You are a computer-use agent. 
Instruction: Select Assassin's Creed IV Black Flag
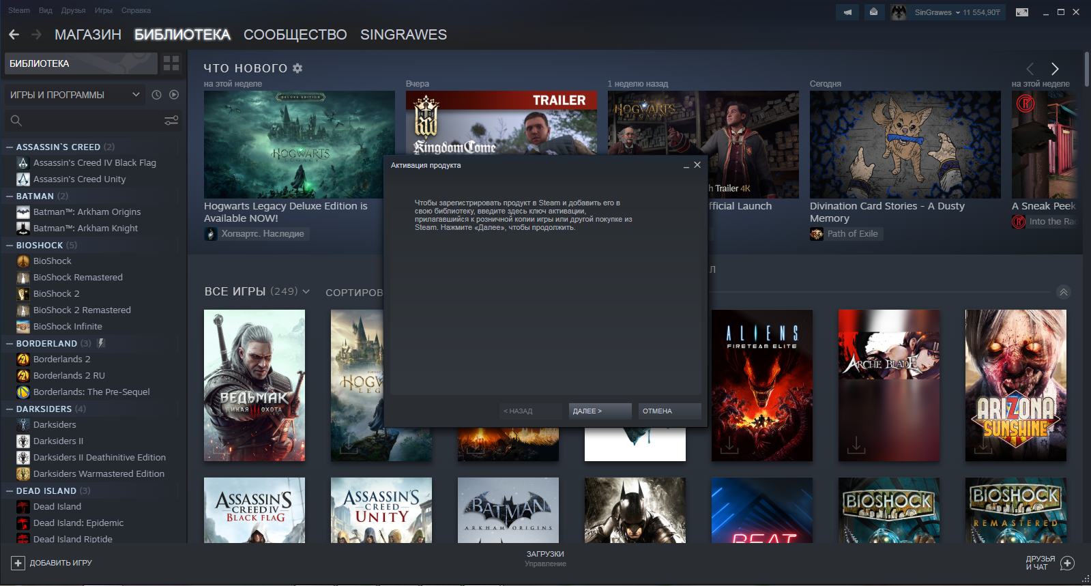pos(95,163)
